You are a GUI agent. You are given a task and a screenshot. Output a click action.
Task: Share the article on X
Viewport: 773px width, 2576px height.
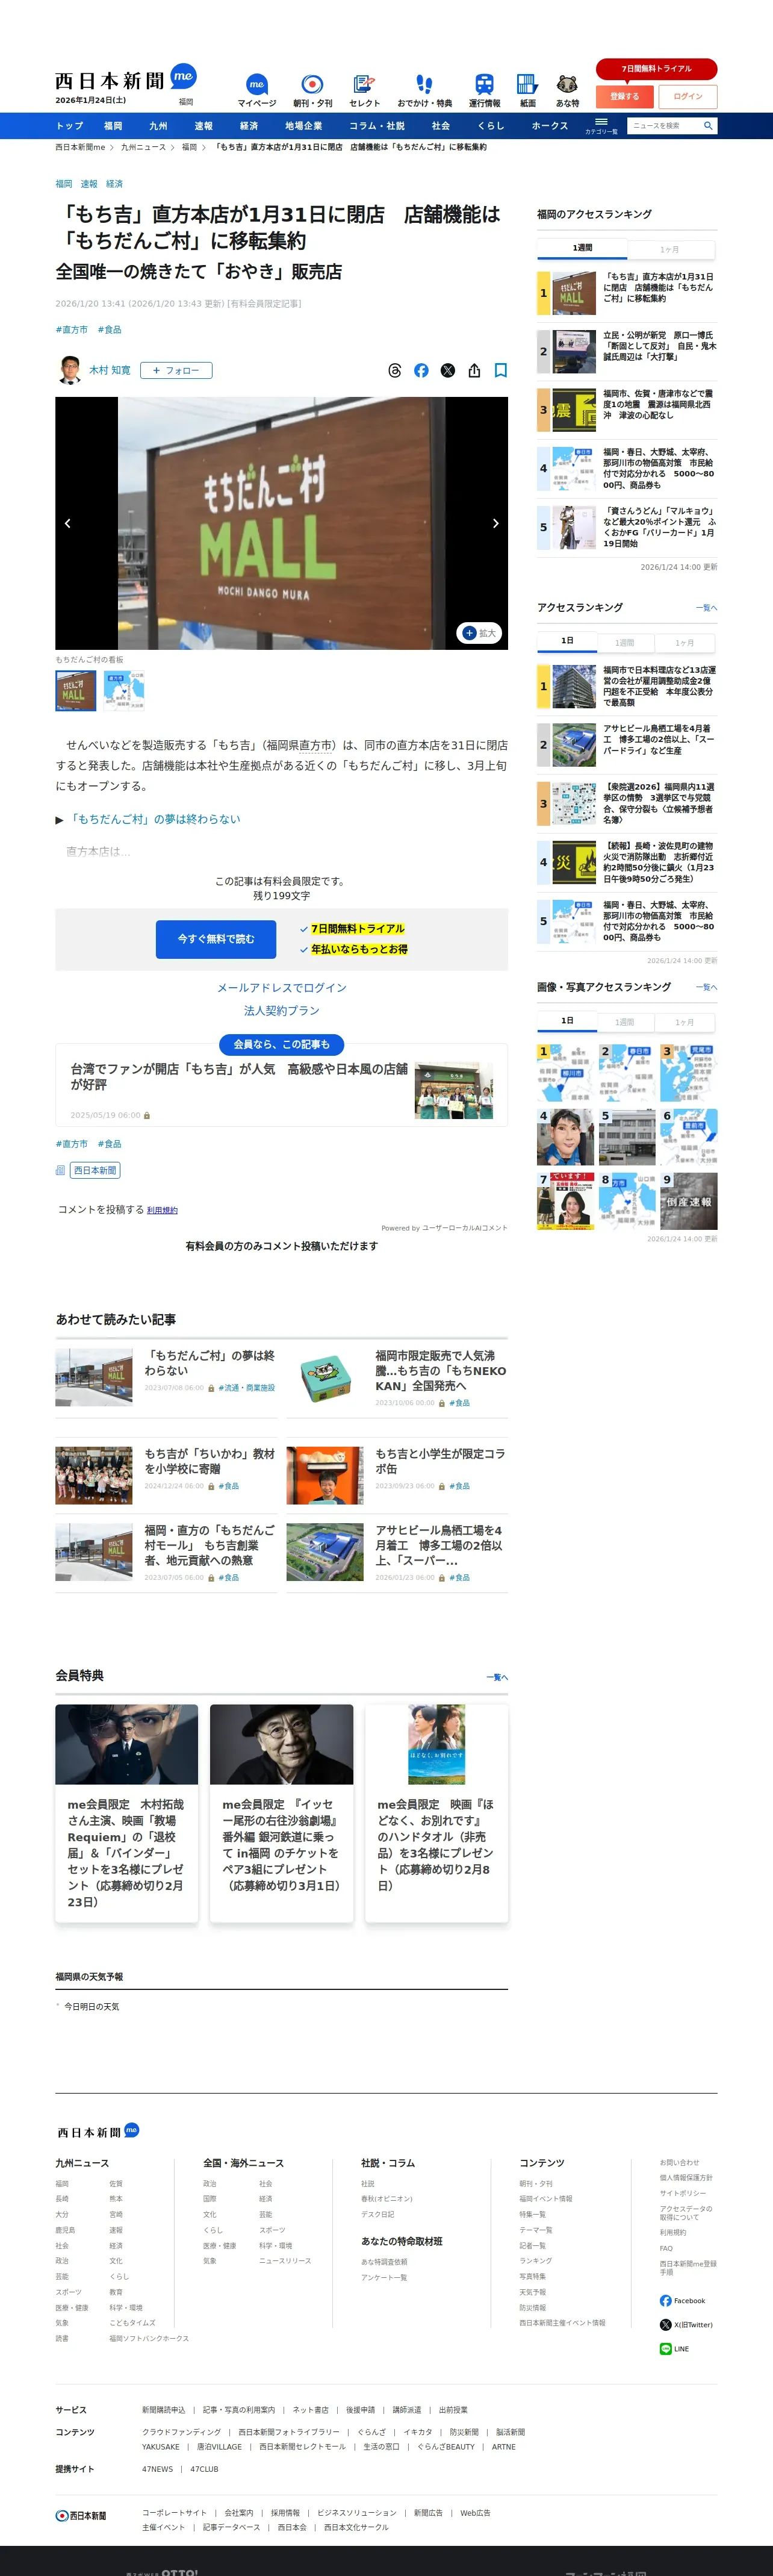[x=448, y=370]
